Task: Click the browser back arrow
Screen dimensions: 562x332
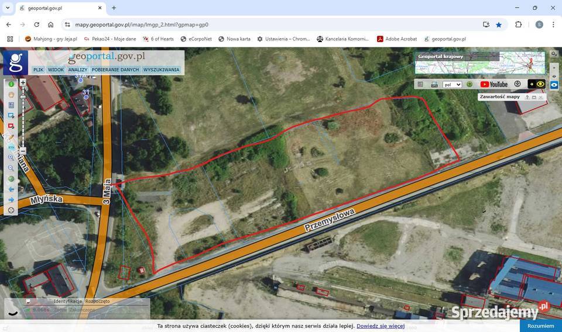Action: point(9,25)
